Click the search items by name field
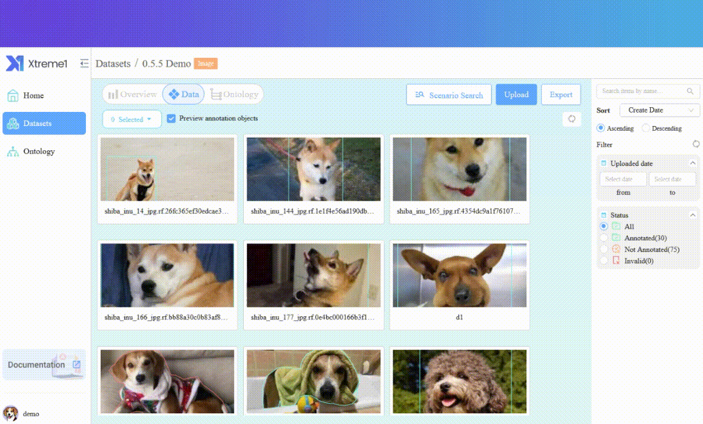 (x=642, y=91)
